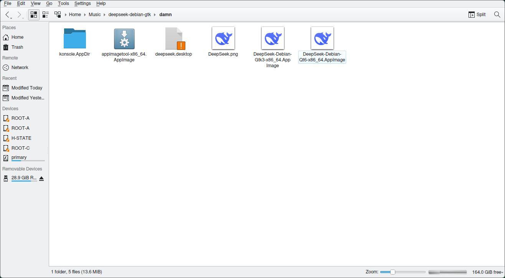505x278 pixels.
Task: Click the Network globe icon
Action: tap(6, 68)
